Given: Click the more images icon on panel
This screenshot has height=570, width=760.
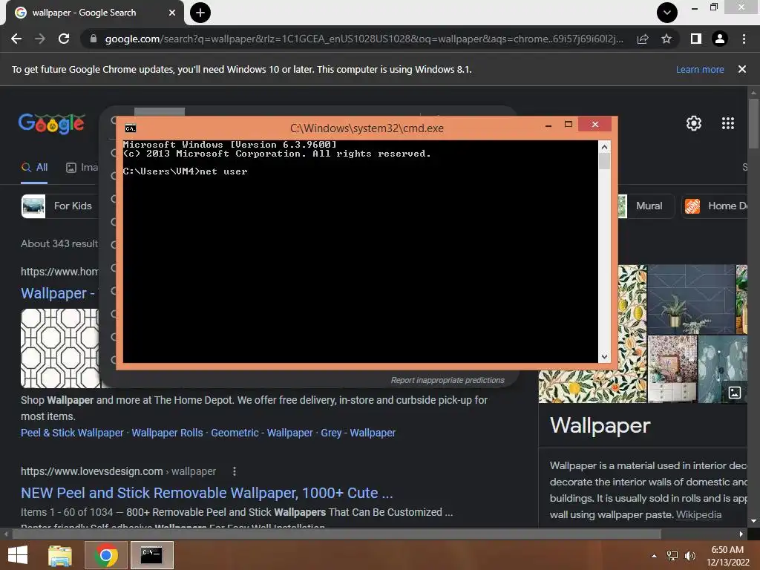Looking at the screenshot, I should pyautogui.click(x=734, y=392).
